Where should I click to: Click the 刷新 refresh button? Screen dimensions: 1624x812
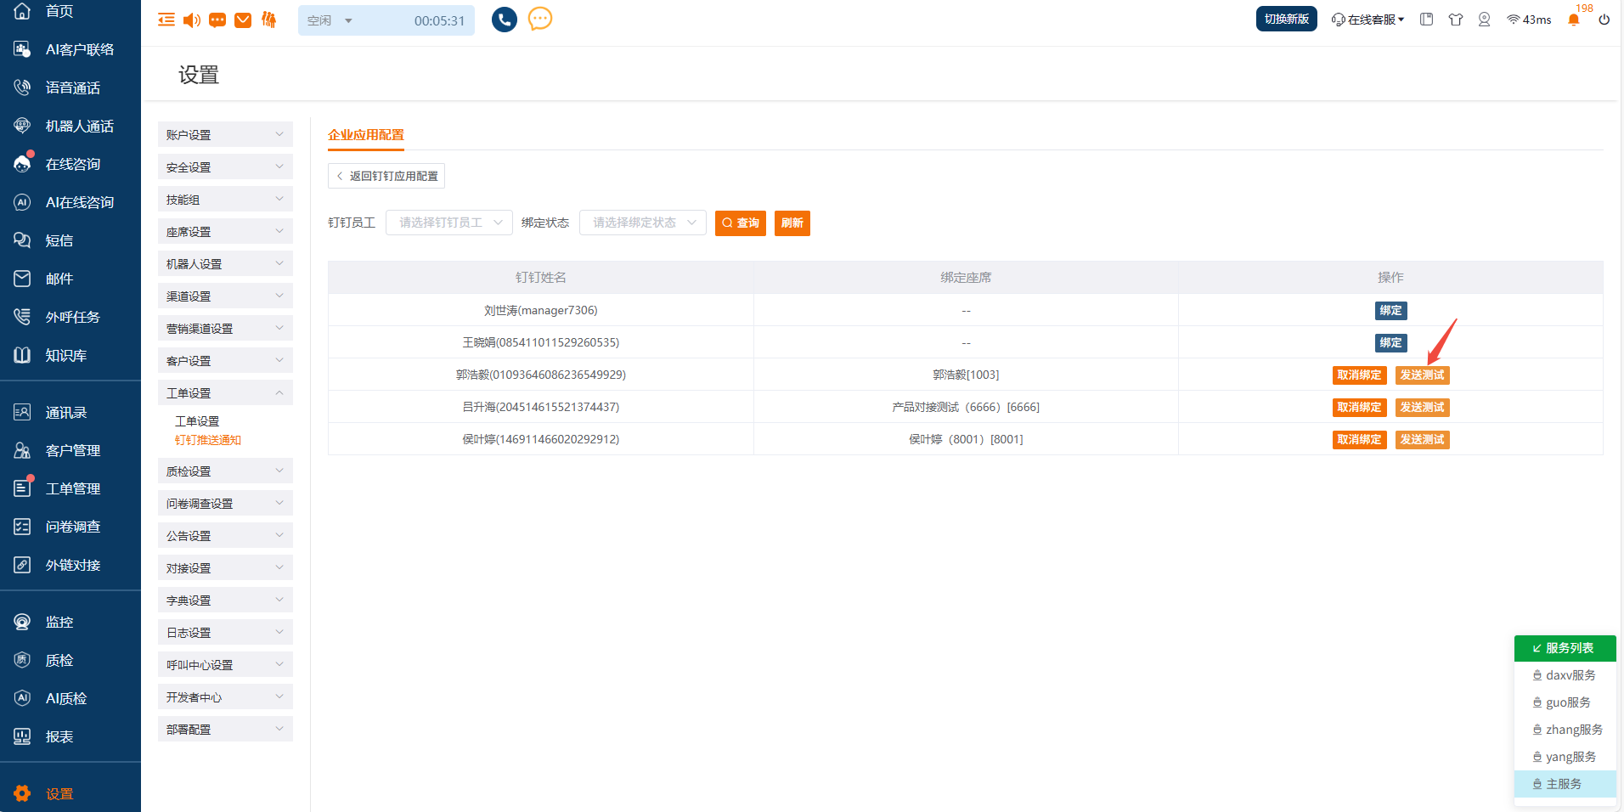(792, 223)
